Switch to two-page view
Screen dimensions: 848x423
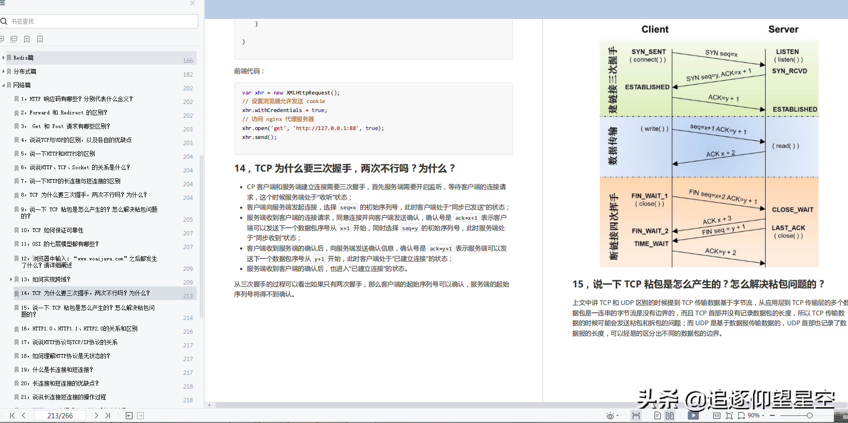tap(670, 415)
